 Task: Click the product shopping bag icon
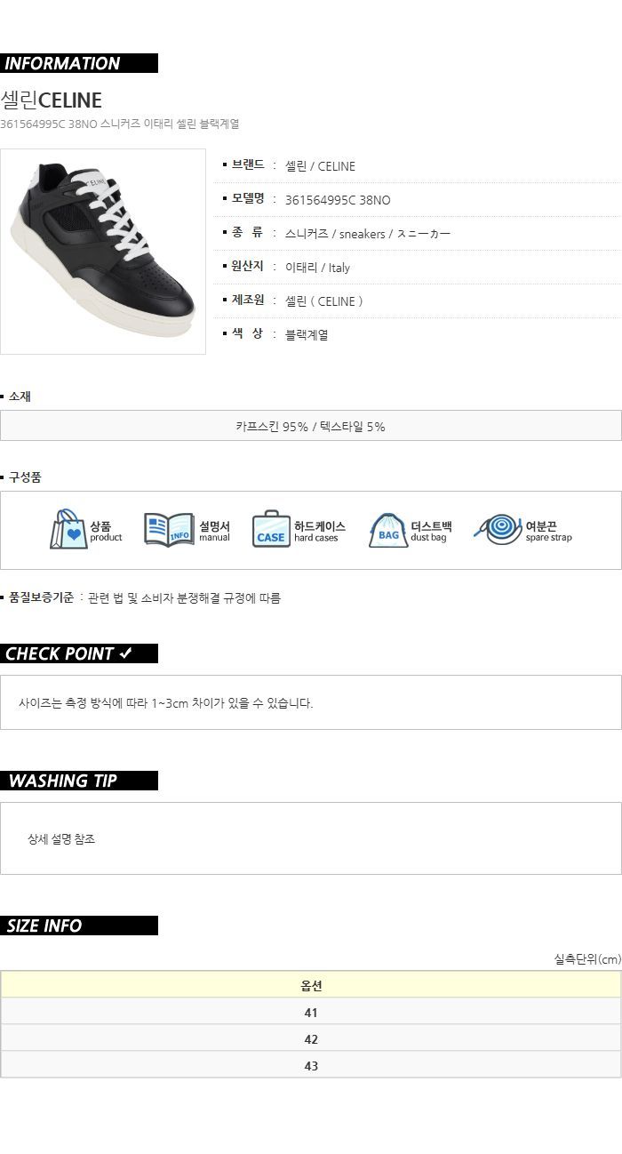(68, 529)
